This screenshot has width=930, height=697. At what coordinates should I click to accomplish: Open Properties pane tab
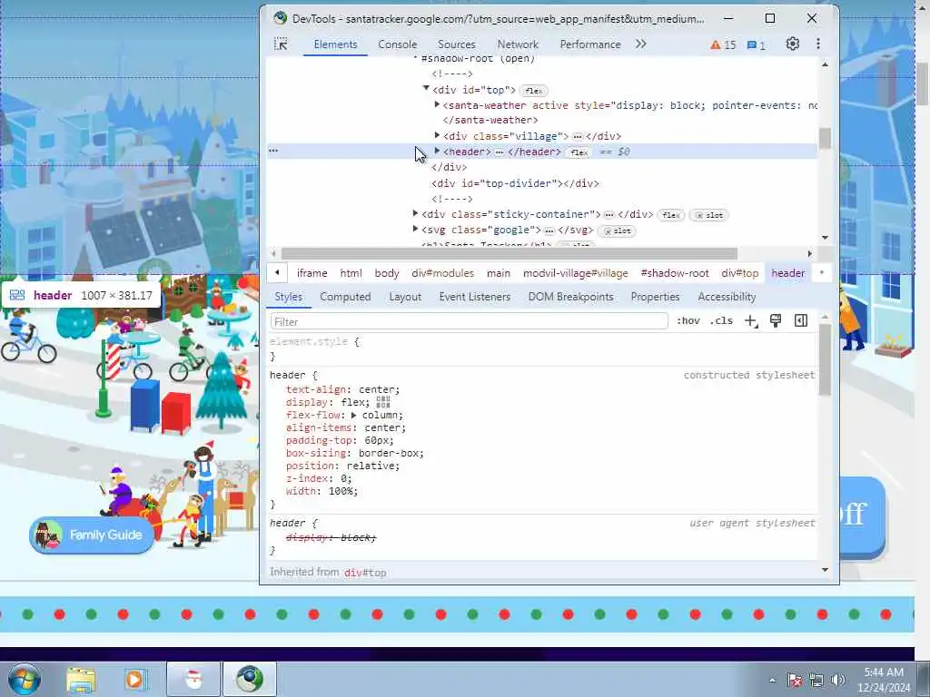tap(655, 297)
